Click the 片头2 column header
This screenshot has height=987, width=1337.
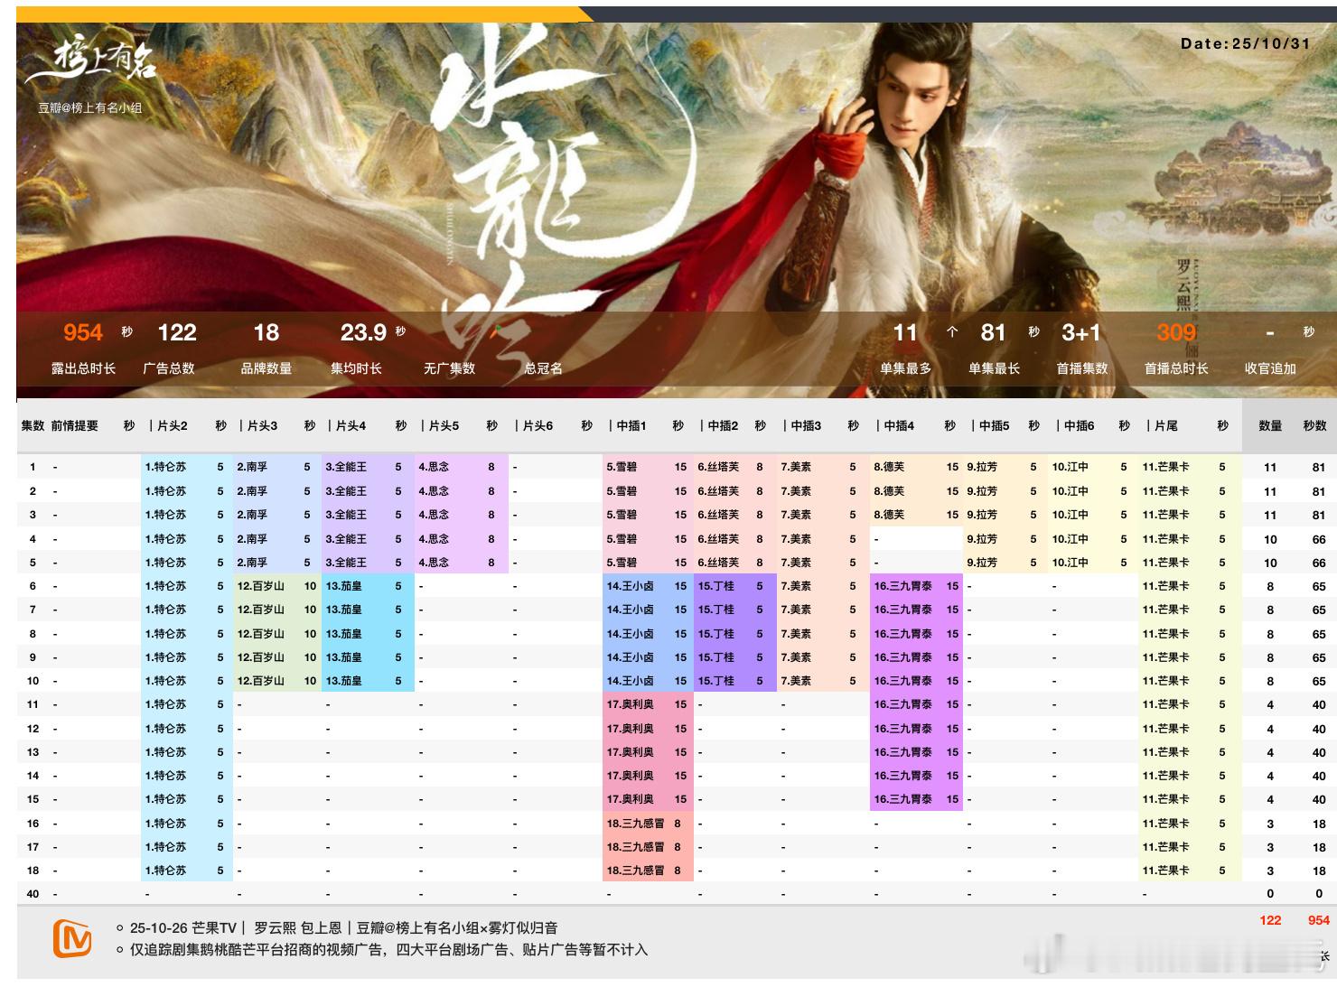[169, 425]
